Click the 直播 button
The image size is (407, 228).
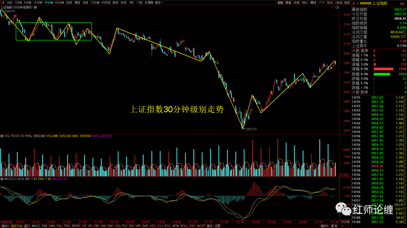click(280, 3)
